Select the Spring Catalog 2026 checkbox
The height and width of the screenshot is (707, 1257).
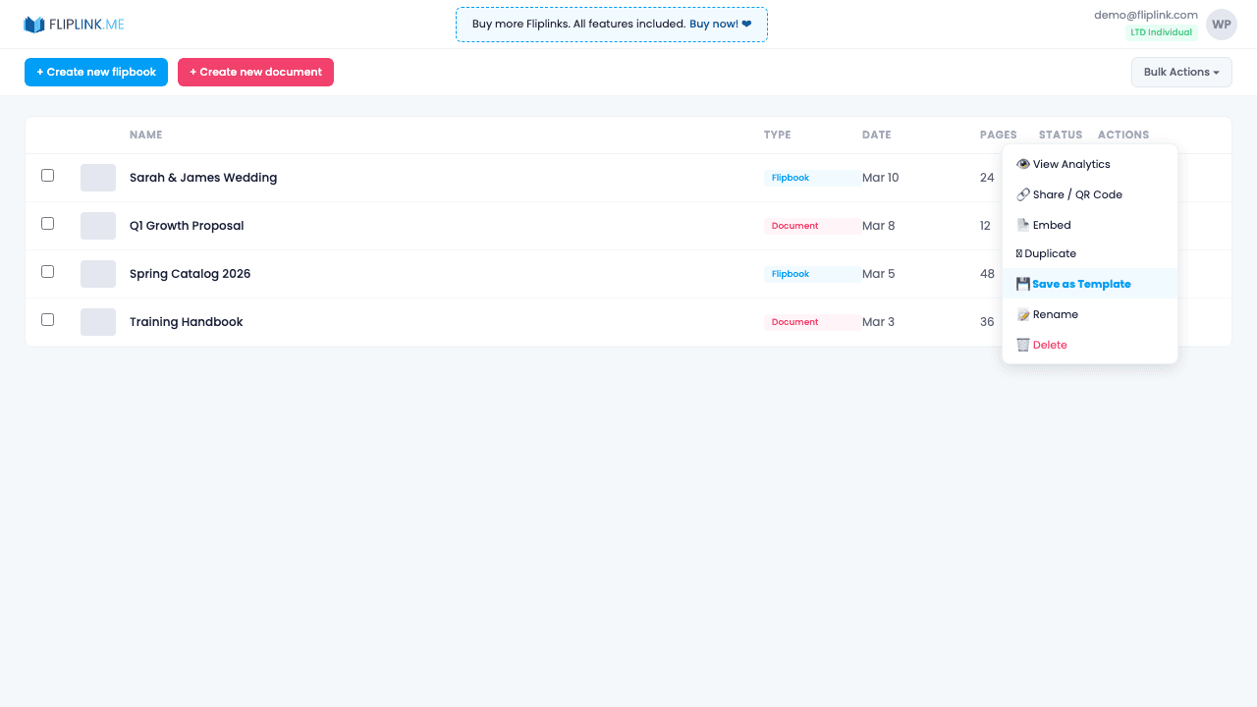pyautogui.click(x=47, y=271)
